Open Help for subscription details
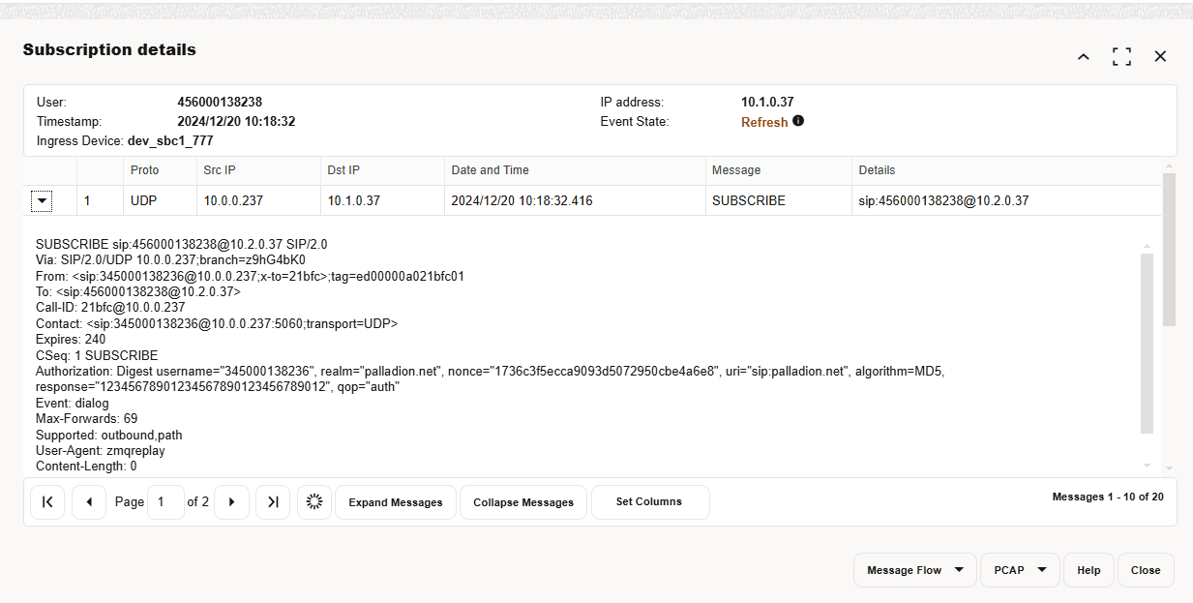Screen dimensions: 1193x603 [1089, 570]
